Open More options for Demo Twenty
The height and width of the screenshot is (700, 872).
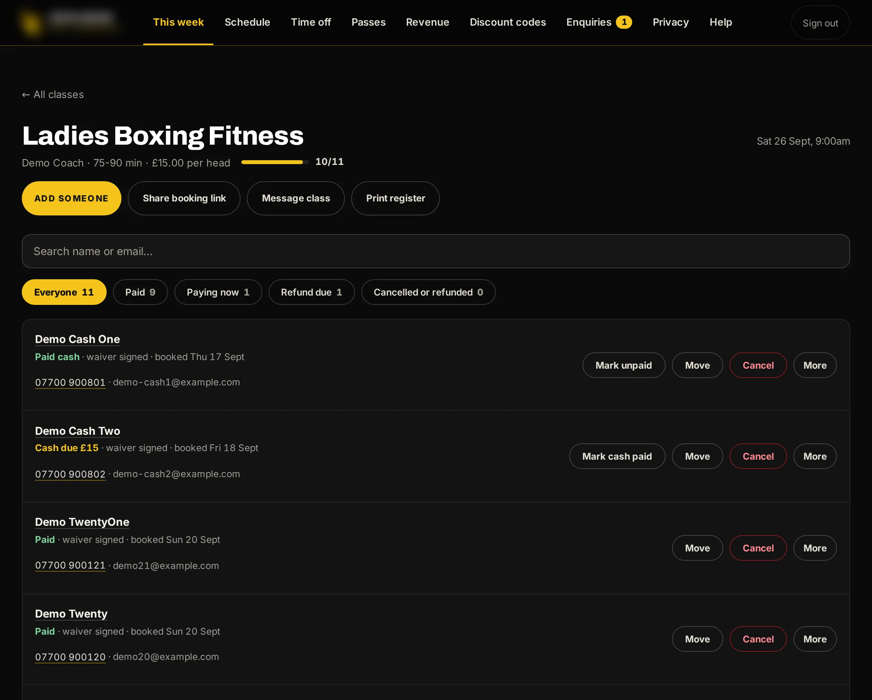pos(814,639)
